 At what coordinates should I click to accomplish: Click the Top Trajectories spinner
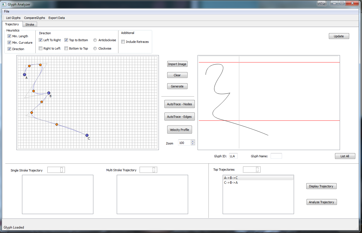(252, 170)
